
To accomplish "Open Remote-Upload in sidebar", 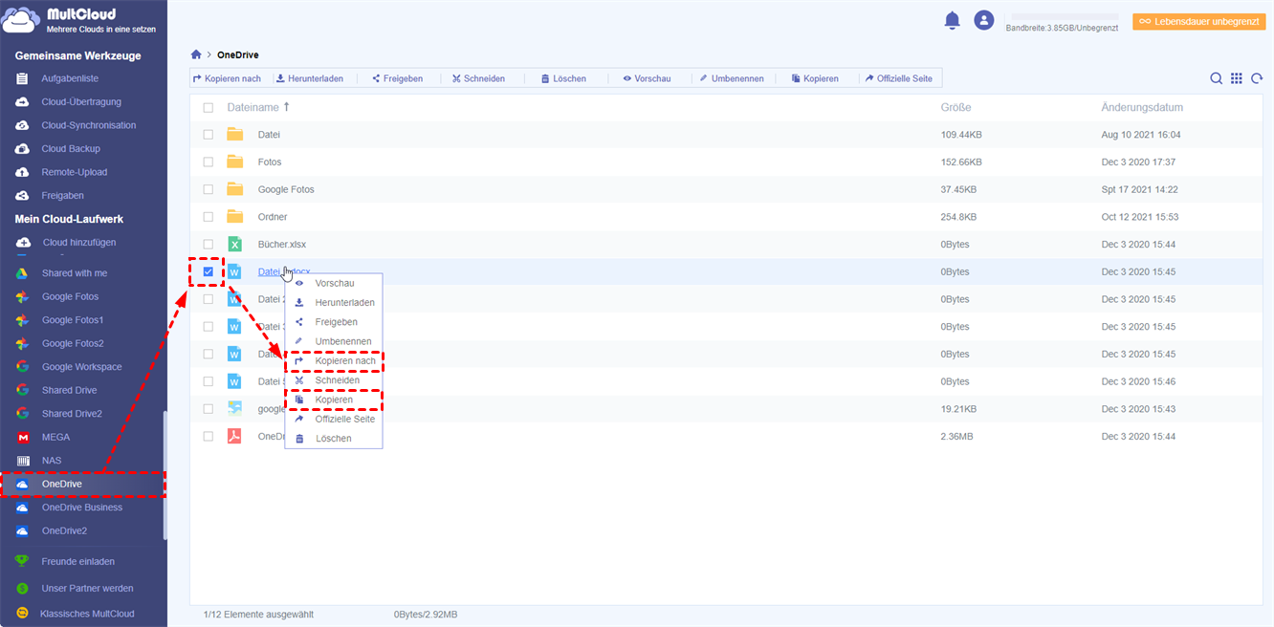I will [x=75, y=172].
